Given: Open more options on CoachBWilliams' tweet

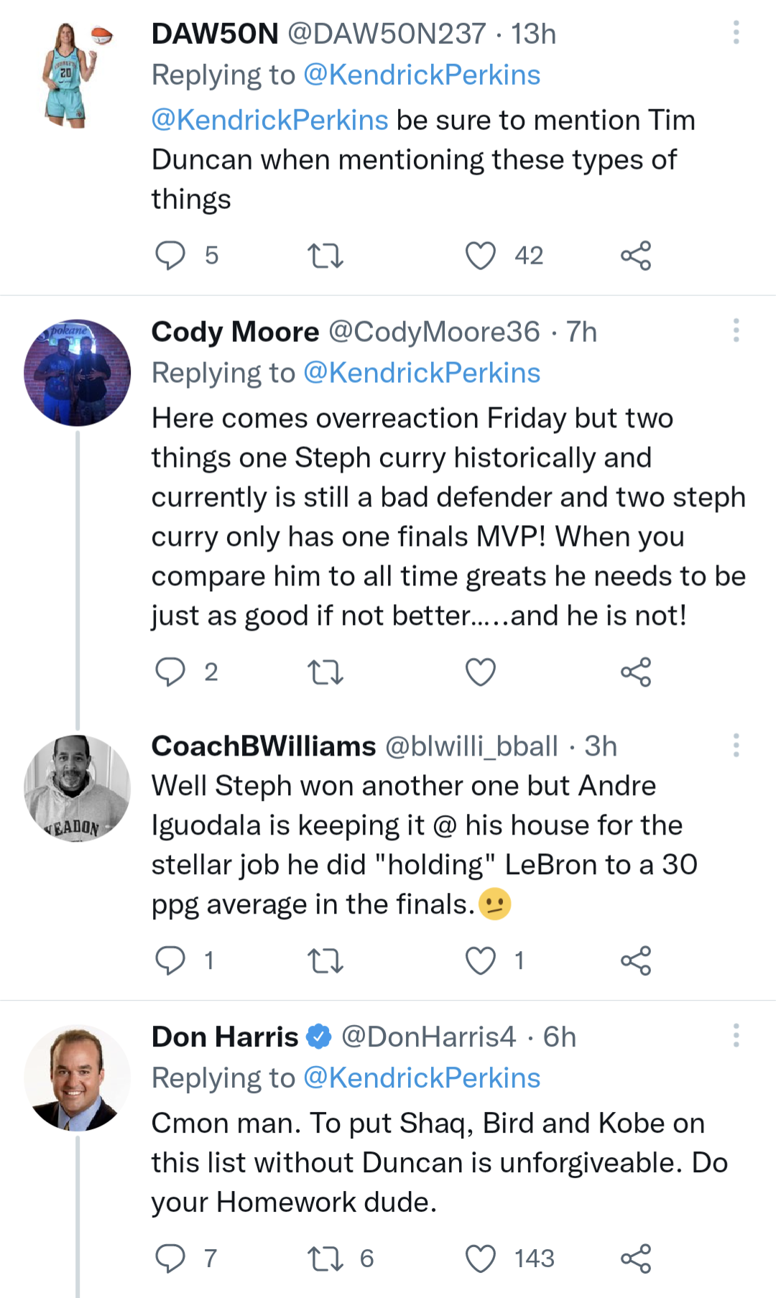Looking at the screenshot, I should tap(736, 746).
